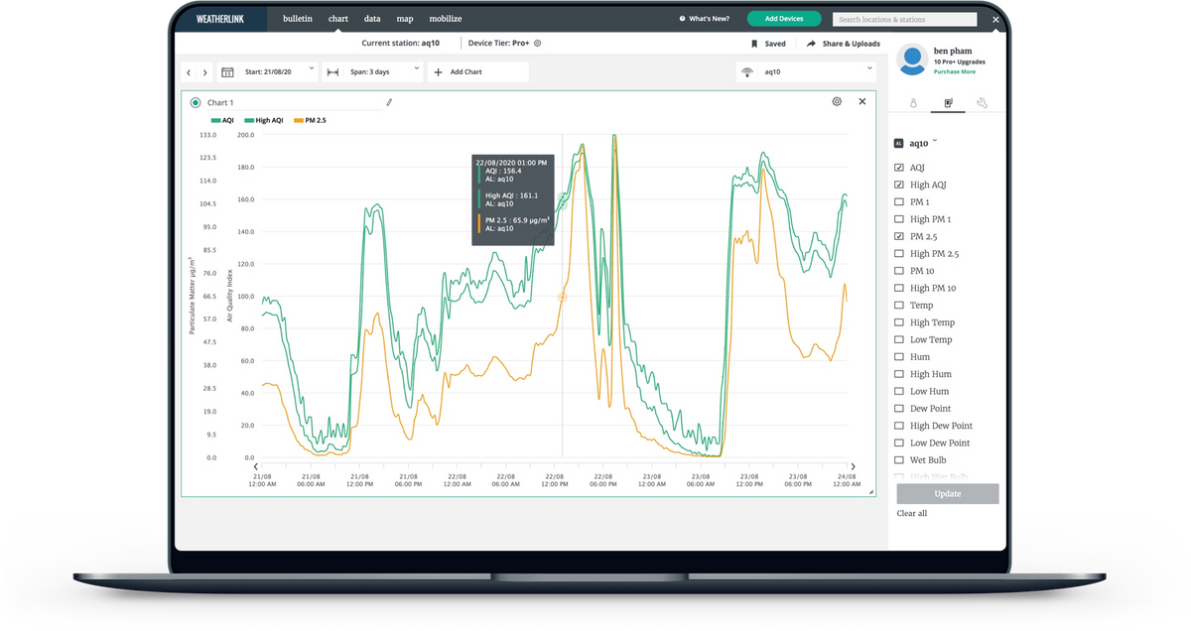Click the Device Tier settings gear icon
1191x631 pixels.
click(537, 44)
